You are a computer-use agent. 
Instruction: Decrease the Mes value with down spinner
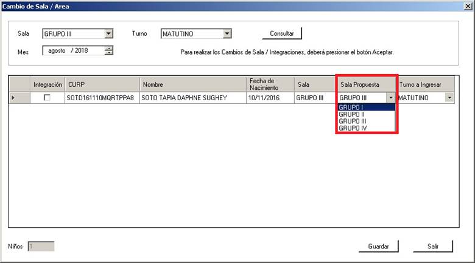click(109, 53)
